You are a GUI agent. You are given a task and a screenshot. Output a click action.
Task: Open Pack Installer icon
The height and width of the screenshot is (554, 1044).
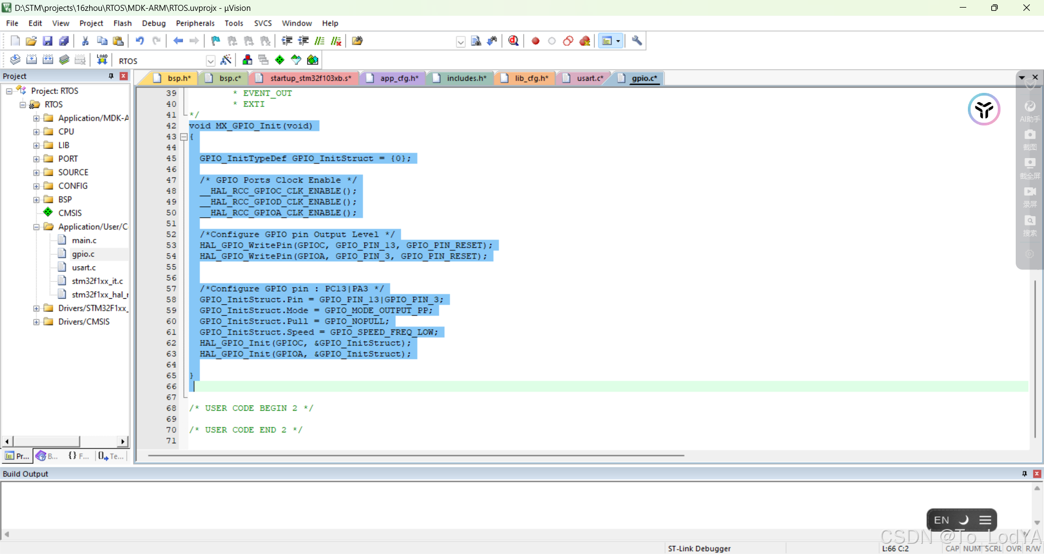(313, 60)
